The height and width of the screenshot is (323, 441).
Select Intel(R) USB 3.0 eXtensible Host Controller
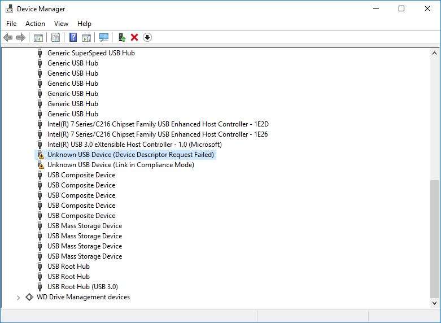pyautogui.click(x=134, y=145)
